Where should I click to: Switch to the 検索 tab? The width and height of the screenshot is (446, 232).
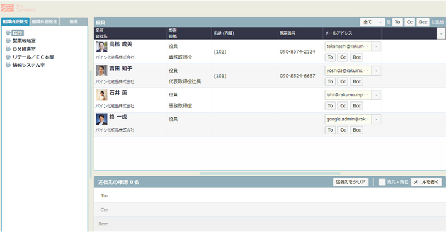pyautogui.click(x=74, y=22)
